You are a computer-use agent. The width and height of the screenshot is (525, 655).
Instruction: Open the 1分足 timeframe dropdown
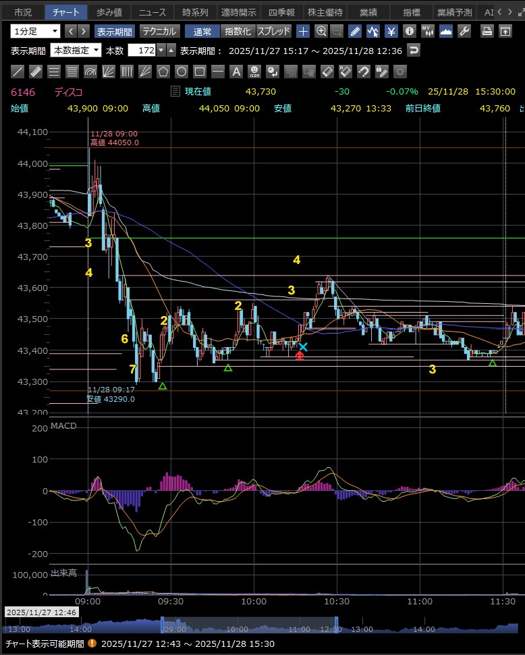click(35, 31)
